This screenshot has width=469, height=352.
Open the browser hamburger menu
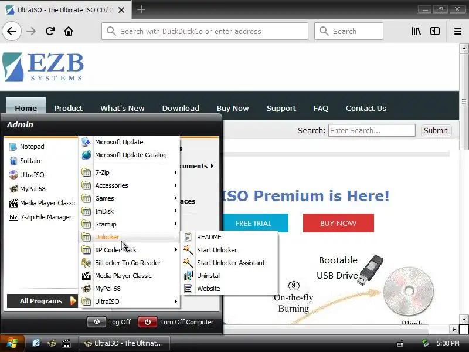coord(458,31)
